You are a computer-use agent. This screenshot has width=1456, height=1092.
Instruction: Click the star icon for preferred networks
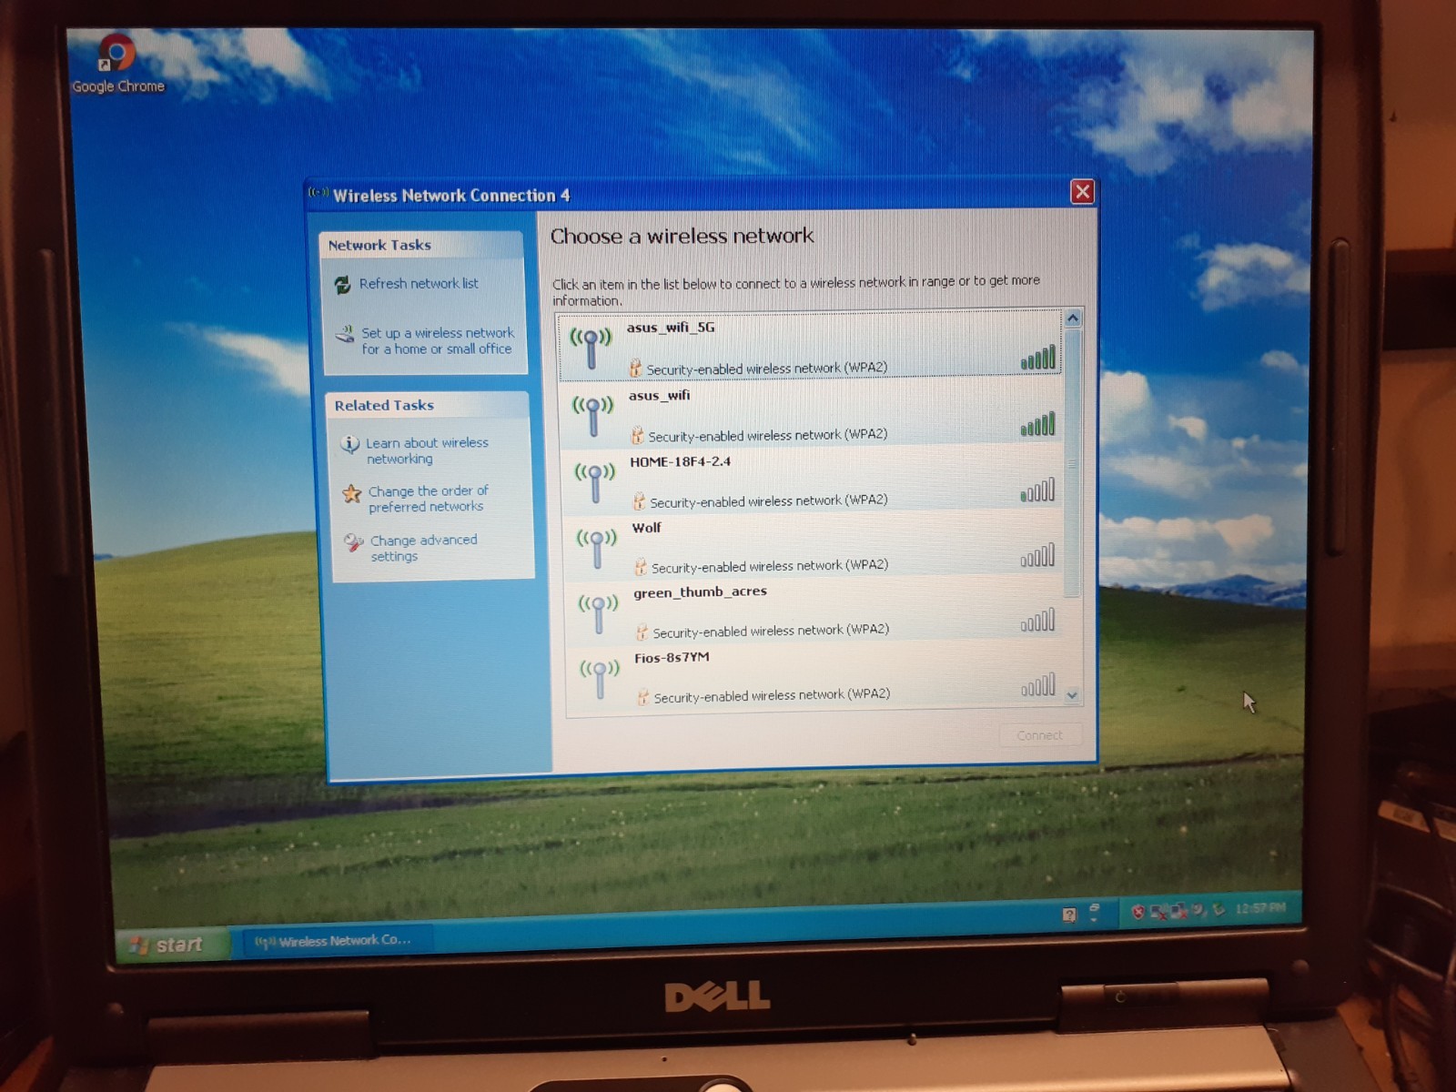click(x=351, y=493)
